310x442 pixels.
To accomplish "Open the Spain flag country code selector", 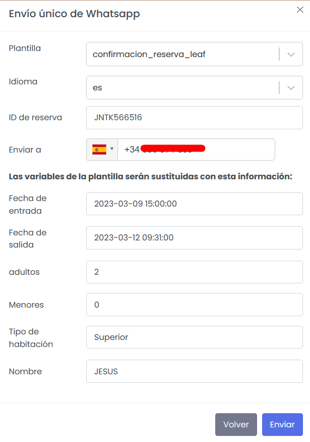I will point(102,150).
